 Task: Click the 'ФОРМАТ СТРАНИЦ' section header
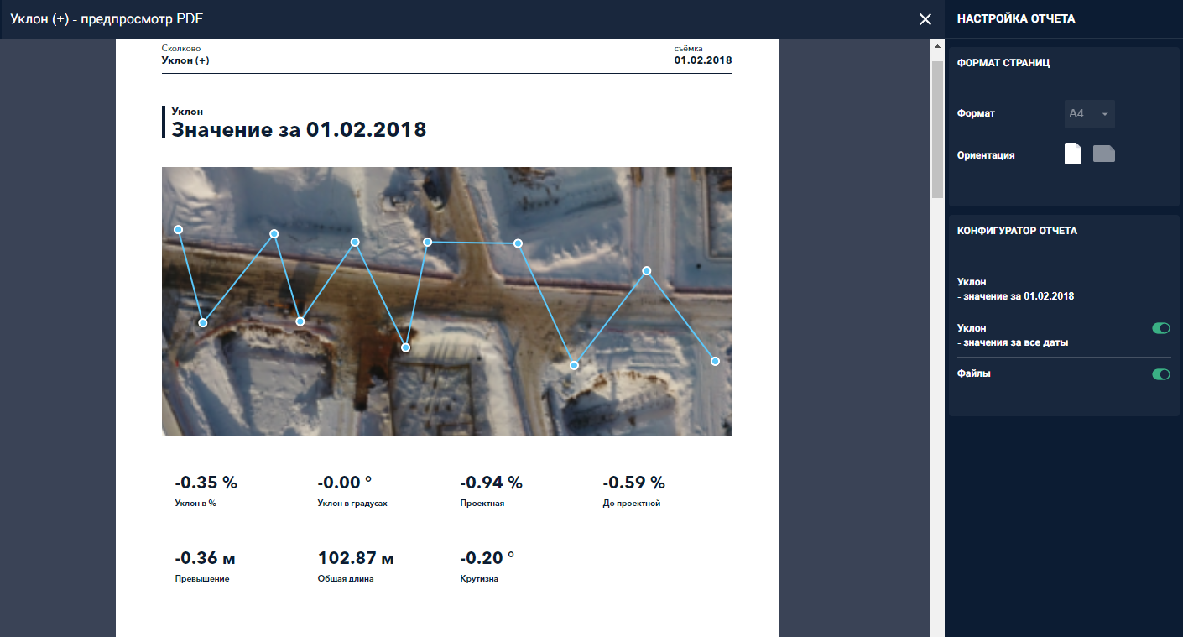click(x=1003, y=63)
